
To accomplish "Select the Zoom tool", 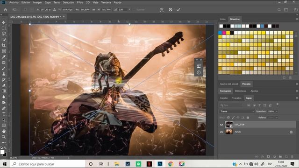I will pyautogui.click(x=4, y=137).
